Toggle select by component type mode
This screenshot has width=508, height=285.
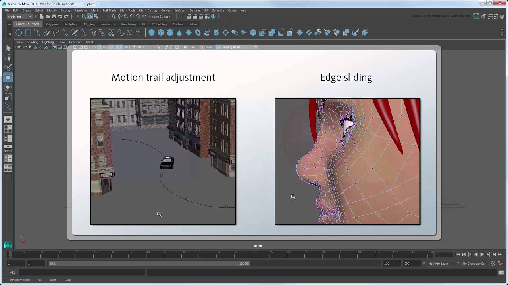pos(96,17)
